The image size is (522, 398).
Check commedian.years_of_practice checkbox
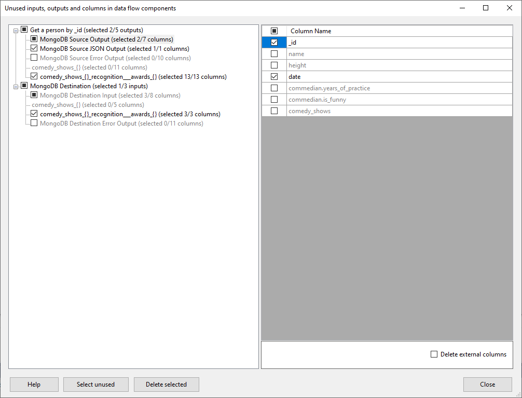point(274,88)
